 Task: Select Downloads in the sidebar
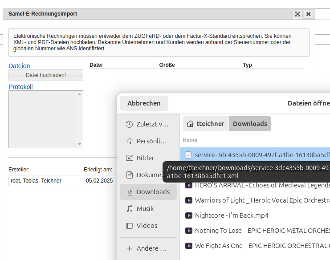click(148, 192)
